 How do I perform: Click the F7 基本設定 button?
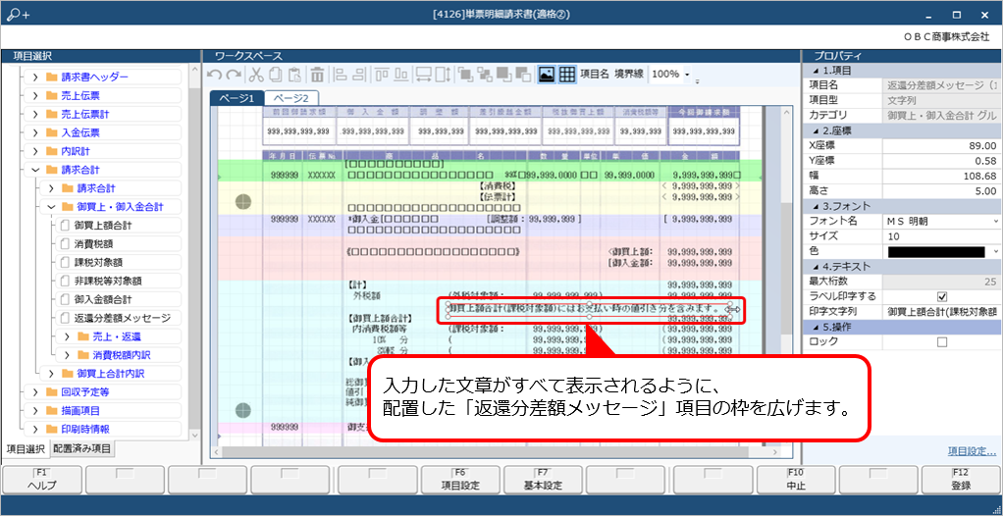coord(543,480)
